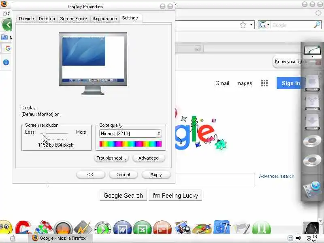Open the paper and pen text editor icon

(242, 228)
